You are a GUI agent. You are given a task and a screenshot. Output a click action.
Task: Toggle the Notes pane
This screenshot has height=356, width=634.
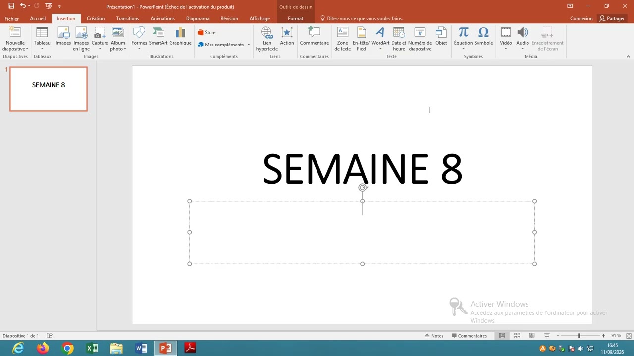click(434, 336)
